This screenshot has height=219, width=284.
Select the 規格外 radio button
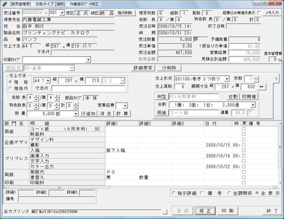pos(11,88)
